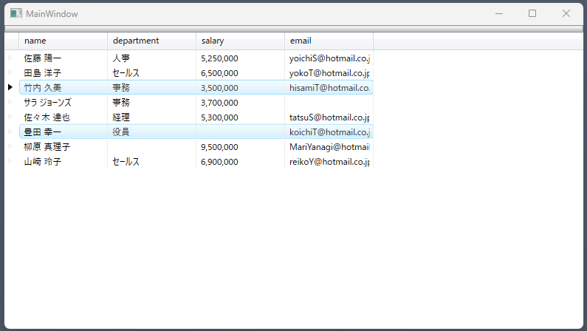
Task: Click the name cell 豊田 幸一
Action: pos(63,132)
